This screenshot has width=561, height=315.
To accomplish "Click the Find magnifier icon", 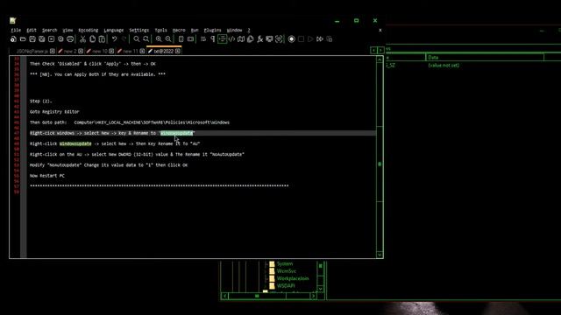I will click(x=137, y=38).
